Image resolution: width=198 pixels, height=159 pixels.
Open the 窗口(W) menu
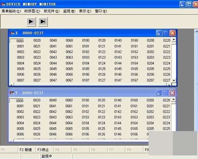(x=101, y=11)
